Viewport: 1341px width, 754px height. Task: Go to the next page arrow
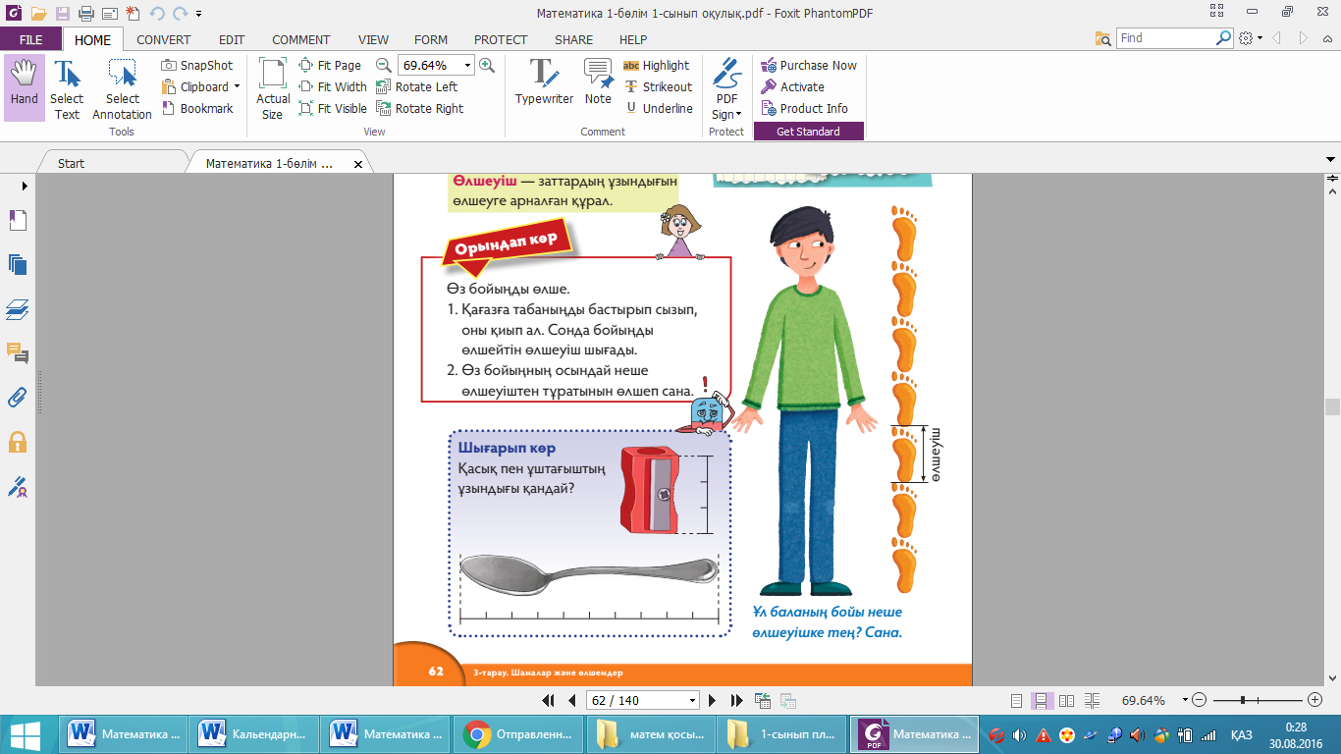tap(713, 700)
